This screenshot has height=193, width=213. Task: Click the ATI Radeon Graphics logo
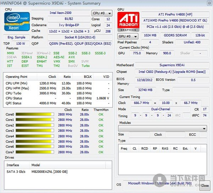128,22
